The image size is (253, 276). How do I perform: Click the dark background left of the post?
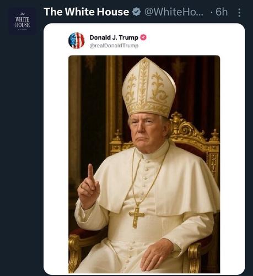click(21, 147)
